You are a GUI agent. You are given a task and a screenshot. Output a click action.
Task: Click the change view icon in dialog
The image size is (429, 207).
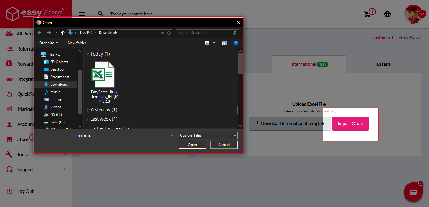tap(207, 43)
